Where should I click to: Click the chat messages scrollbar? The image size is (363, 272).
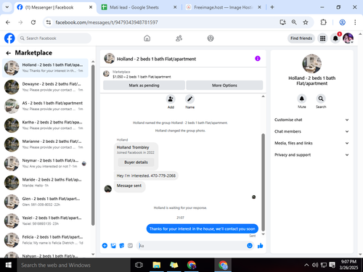tap(263, 183)
